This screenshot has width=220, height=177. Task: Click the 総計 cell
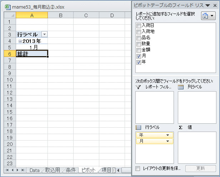tap(32, 54)
